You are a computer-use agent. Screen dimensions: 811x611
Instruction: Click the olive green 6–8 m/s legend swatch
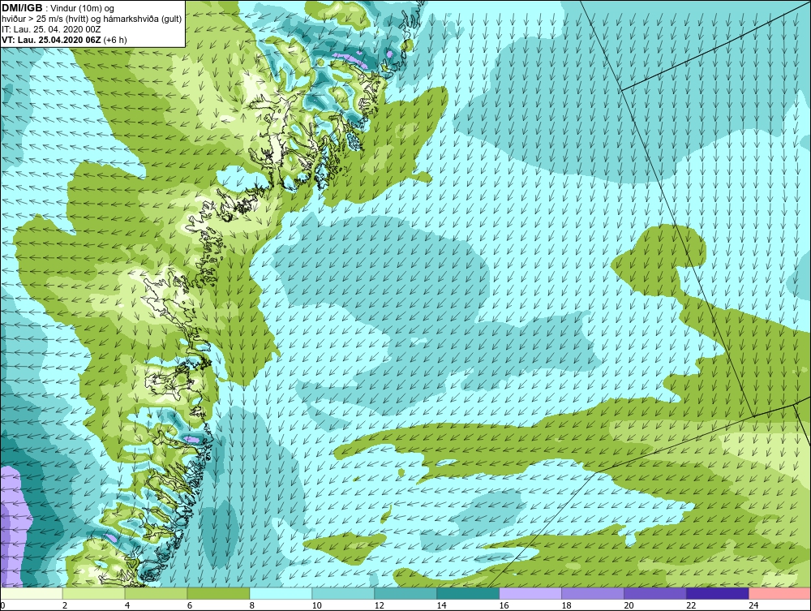point(218,594)
